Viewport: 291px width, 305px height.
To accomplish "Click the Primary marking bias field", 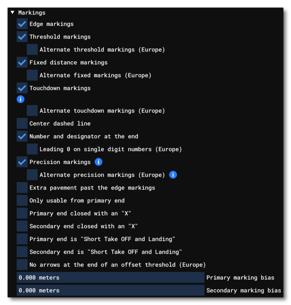I will click(110, 278).
